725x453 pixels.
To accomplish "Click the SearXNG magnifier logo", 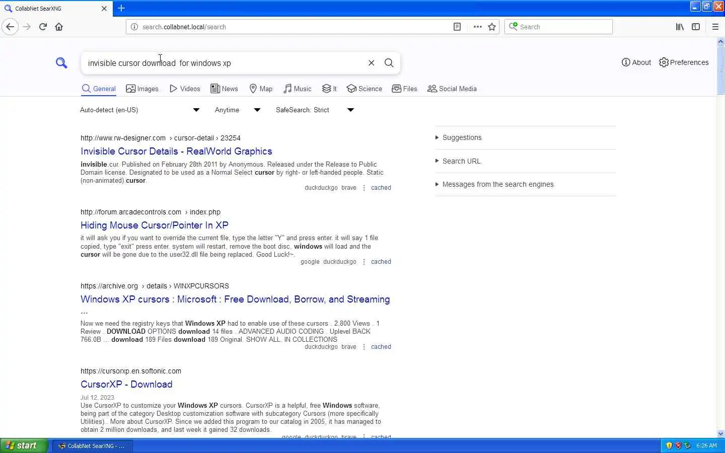I will 61,63.
